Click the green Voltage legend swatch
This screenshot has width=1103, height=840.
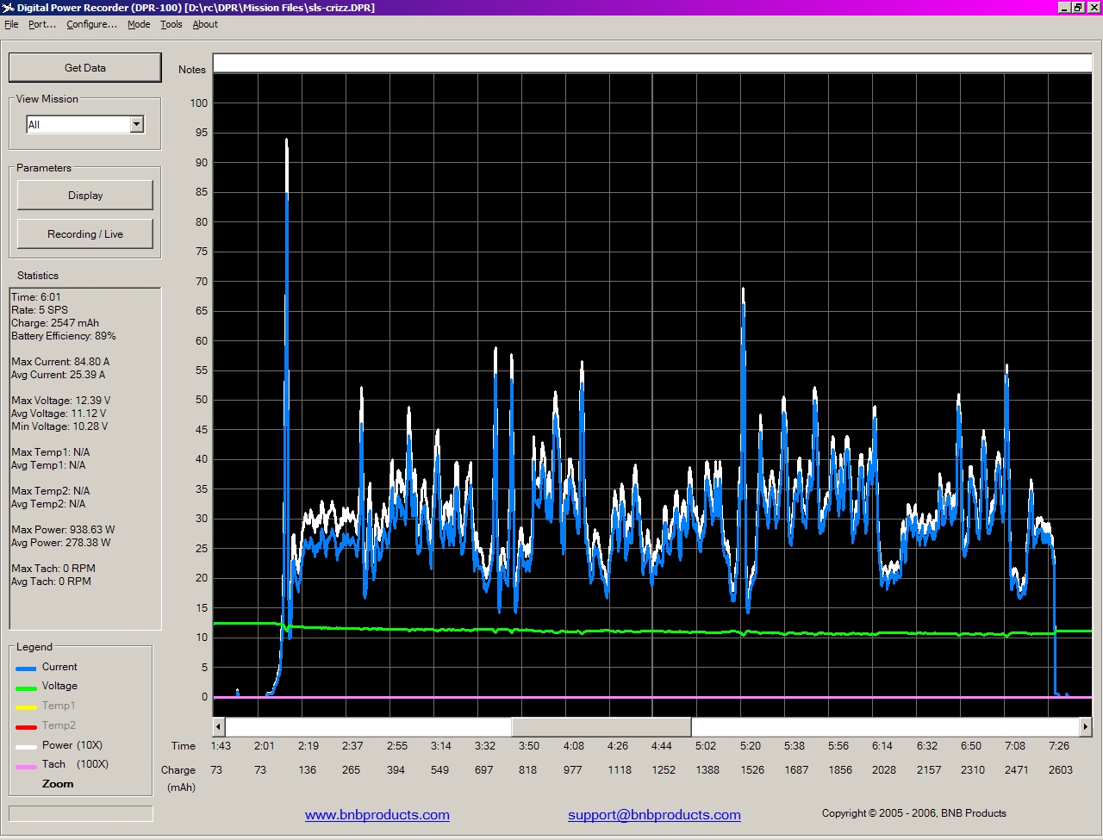(26, 688)
